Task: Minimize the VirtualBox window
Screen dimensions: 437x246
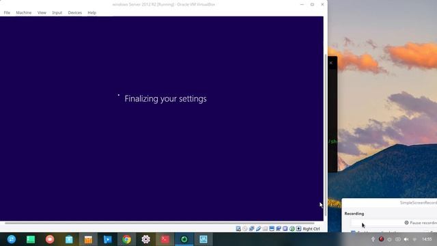Action: pos(302,5)
